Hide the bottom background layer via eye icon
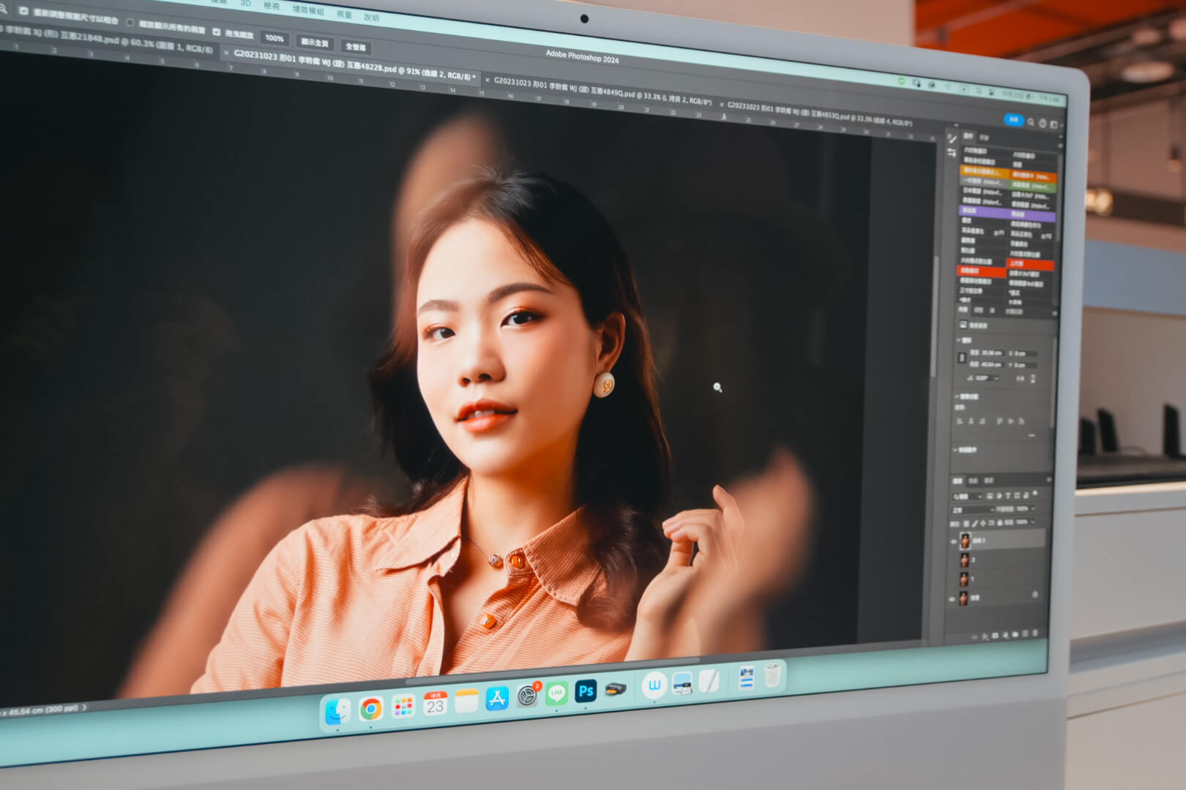This screenshot has width=1186, height=790. [x=952, y=599]
